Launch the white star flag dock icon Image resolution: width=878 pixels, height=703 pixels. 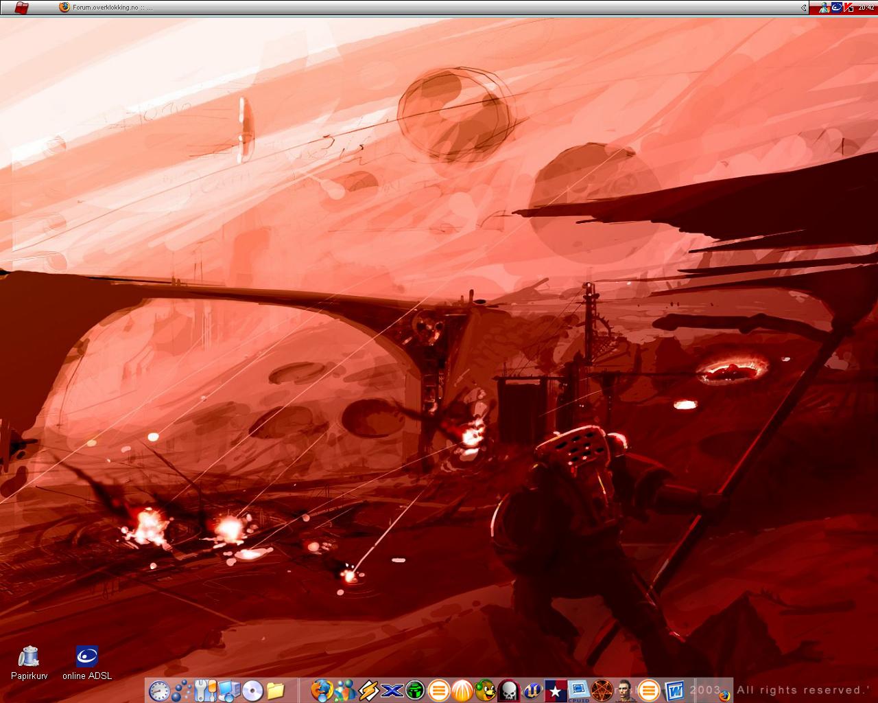[x=556, y=690]
